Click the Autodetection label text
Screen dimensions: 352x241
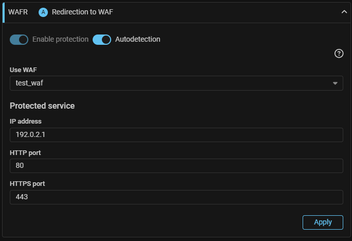[x=137, y=39]
